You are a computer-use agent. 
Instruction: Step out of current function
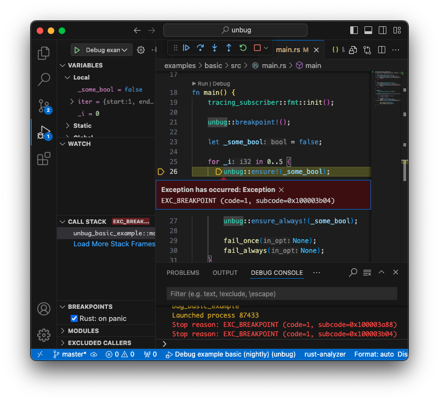coord(229,48)
